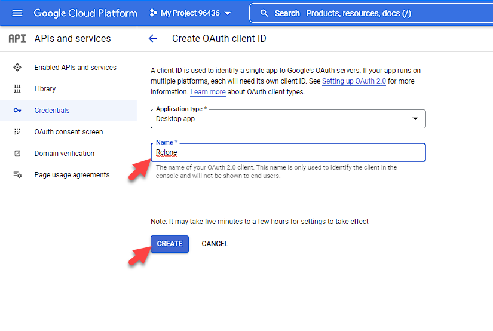The height and width of the screenshot is (331, 493).
Task: Click the API logo icon
Action: pyautogui.click(x=17, y=39)
